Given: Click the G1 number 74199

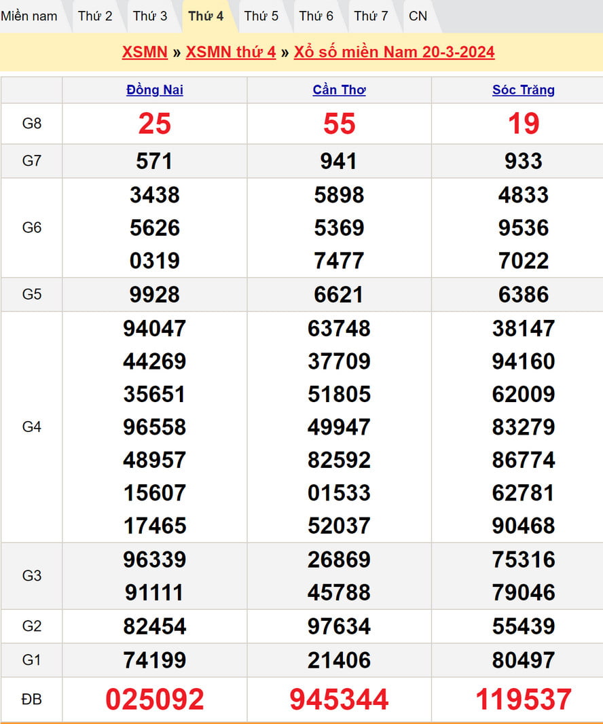Looking at the screenshot, I should tap(155, 660).
